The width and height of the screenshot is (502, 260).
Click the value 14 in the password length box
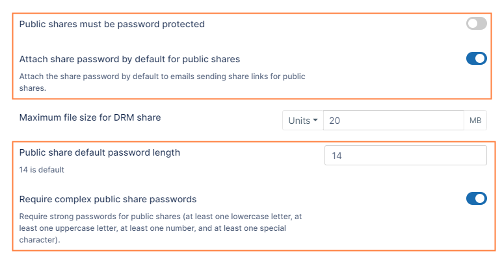coord(337,156)
